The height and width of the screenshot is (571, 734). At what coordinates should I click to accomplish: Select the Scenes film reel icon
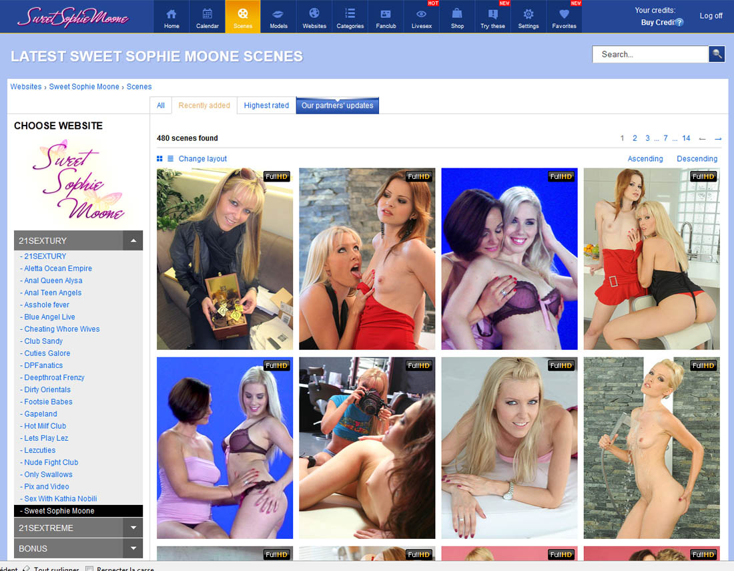242,13
